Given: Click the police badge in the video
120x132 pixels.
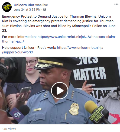Looking at the screenshot, I should click(x=74, y=109).
